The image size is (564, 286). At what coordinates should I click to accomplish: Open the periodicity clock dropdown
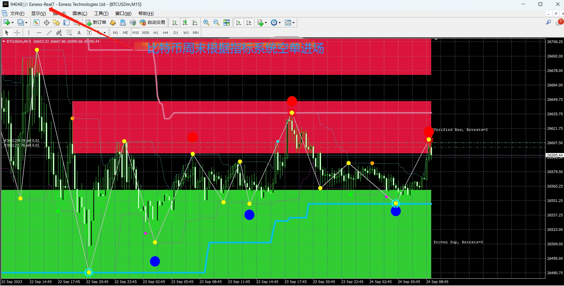(276, 23)
